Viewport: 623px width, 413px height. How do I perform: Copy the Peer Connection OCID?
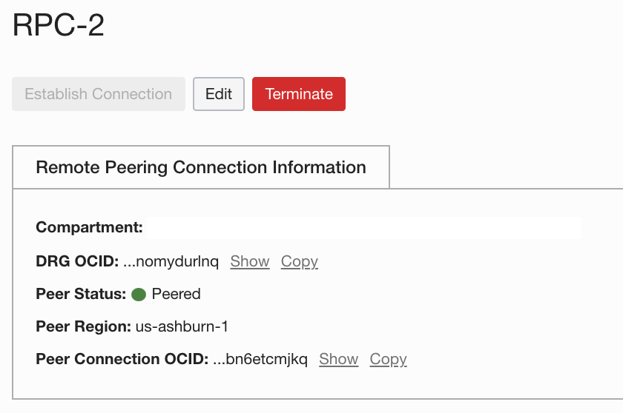tap(389, 359)
